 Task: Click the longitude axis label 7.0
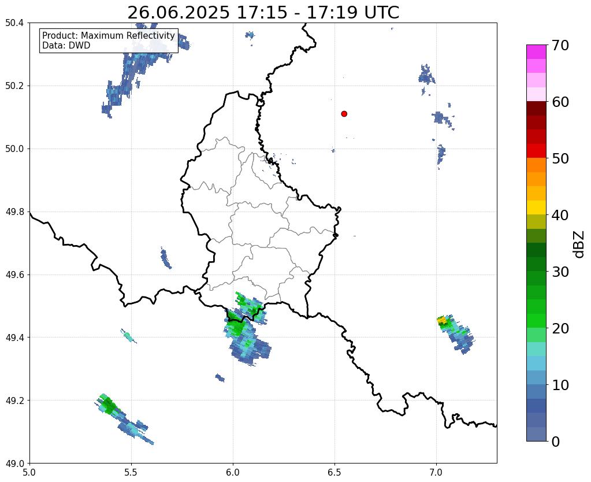(x=437, y=473)
